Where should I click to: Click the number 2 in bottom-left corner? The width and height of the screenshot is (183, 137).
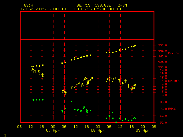tap(5, 134)
